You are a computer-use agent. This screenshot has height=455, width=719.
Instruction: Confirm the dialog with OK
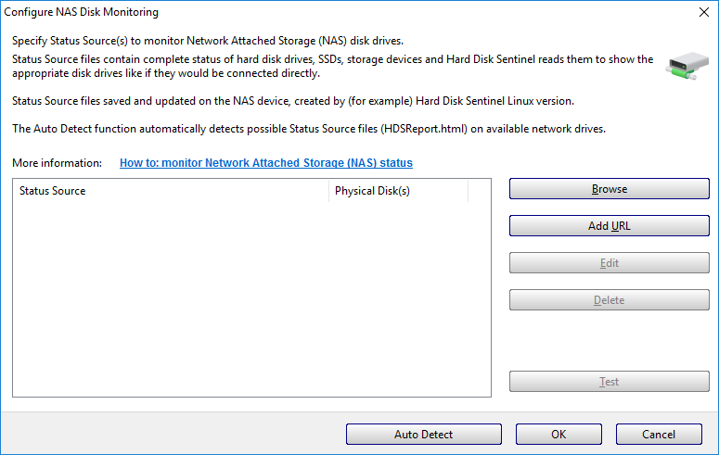558,435
